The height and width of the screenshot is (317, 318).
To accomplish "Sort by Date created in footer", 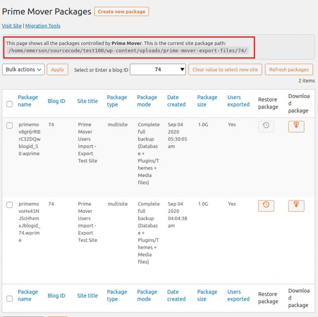I will point(176,295).
